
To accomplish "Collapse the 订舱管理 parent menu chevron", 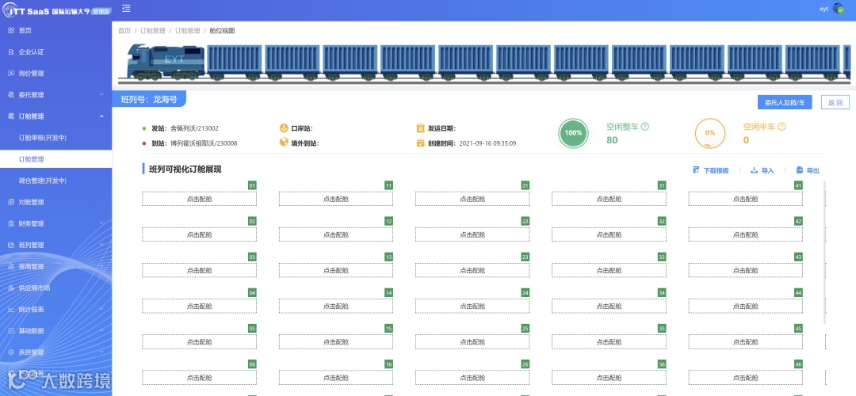I will pos(101,116).
